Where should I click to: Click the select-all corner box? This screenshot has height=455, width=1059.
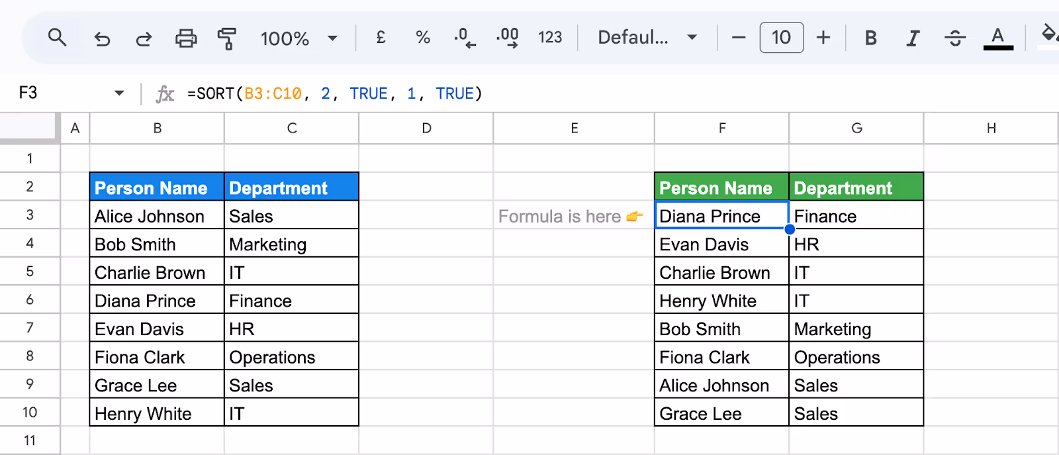(30, 128)
